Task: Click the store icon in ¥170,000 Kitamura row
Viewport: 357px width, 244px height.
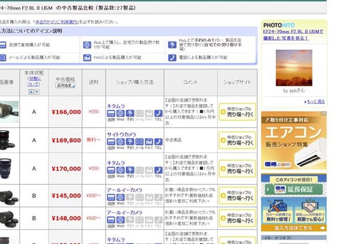Action: click(x=111, y=170)
